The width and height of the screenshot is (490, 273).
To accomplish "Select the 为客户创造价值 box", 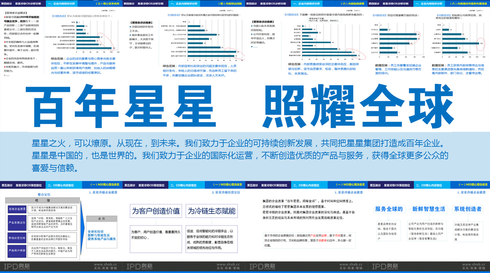I will coord(155,211).
